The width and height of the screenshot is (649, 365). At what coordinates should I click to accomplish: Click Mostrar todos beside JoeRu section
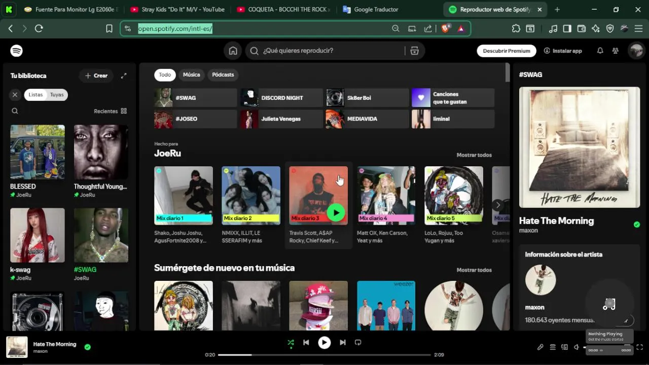[x=474, y=155]
